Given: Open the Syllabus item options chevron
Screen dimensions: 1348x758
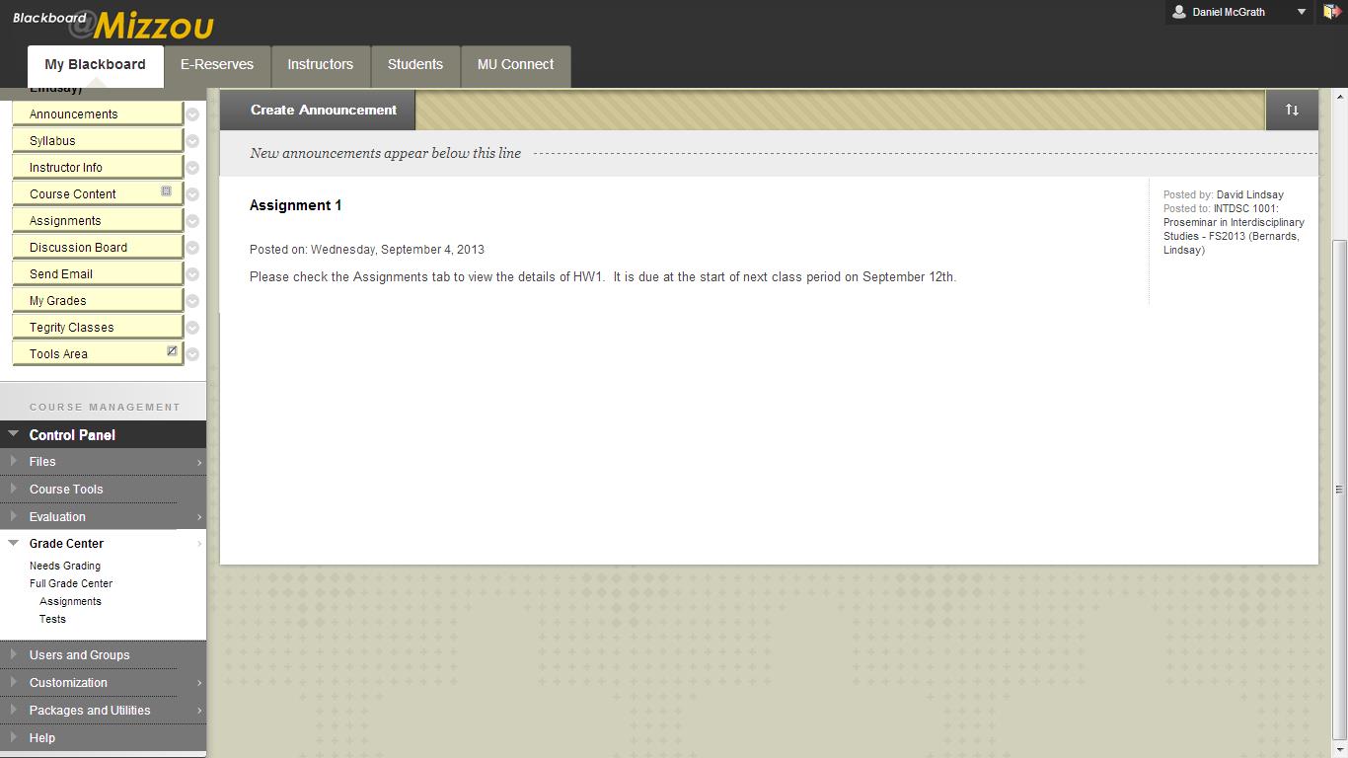Looking at the screenshot, I should (192, 141).
